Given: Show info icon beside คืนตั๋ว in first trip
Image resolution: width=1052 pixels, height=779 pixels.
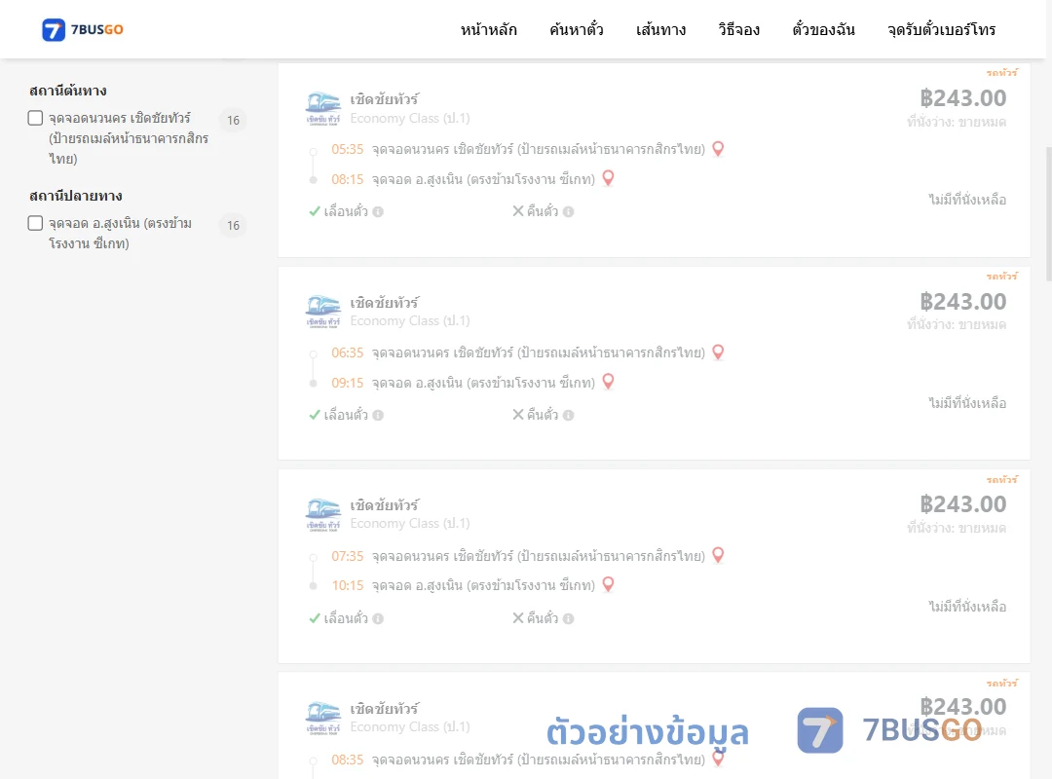Looking at the screenshot, I should [568, 212].
